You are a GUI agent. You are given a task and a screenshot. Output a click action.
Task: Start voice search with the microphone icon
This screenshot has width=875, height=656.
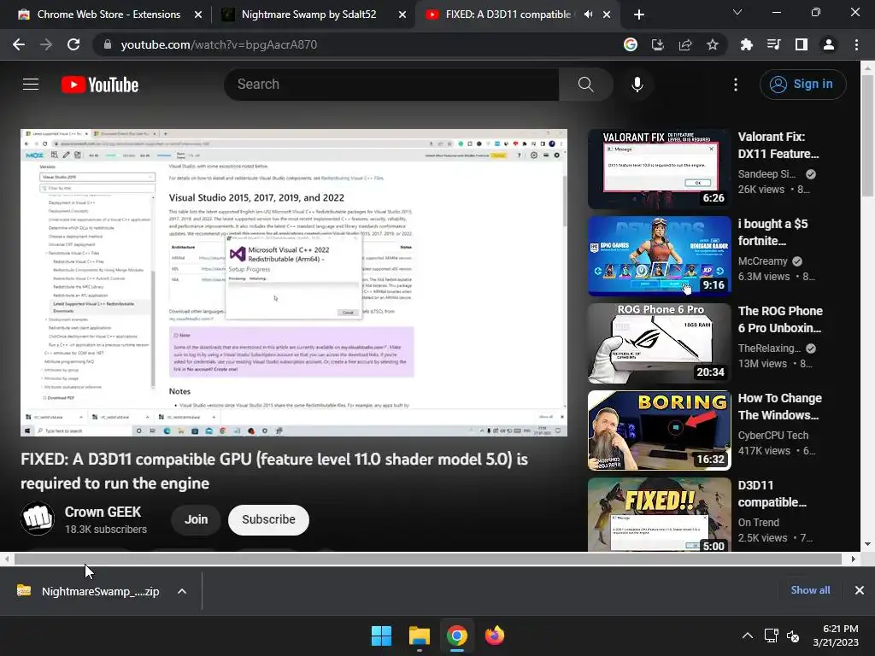[637, 85]
